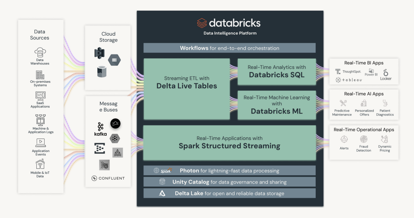Click the Delta Lake triangle icon

tap(162, 193)
